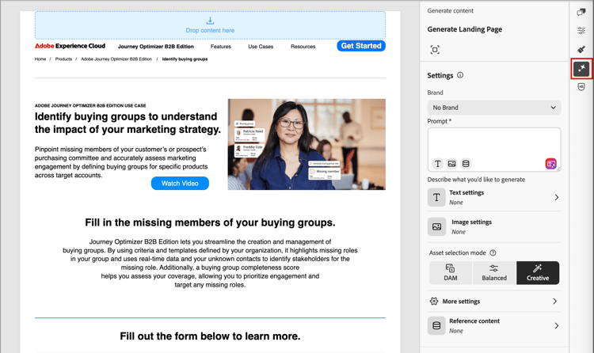Click the Adobe Experience Cloud logo
This screenshot has height=353, width=594.
click(70, 46)
